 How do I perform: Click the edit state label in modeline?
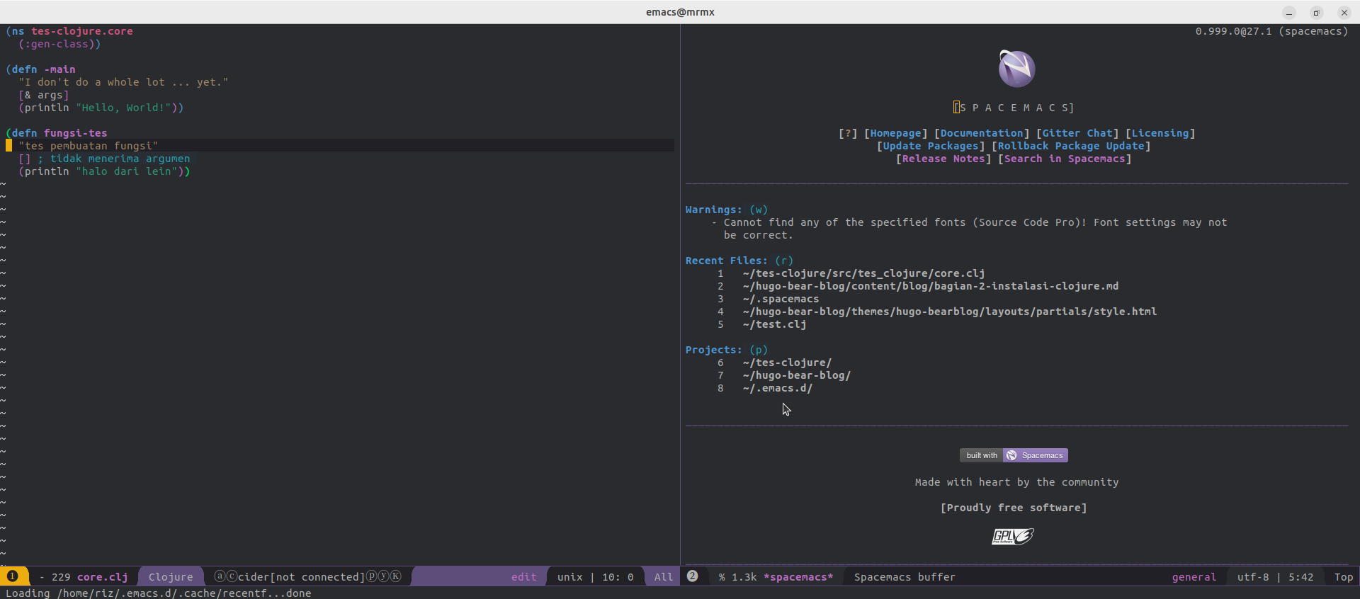click(x=524, y=577)
